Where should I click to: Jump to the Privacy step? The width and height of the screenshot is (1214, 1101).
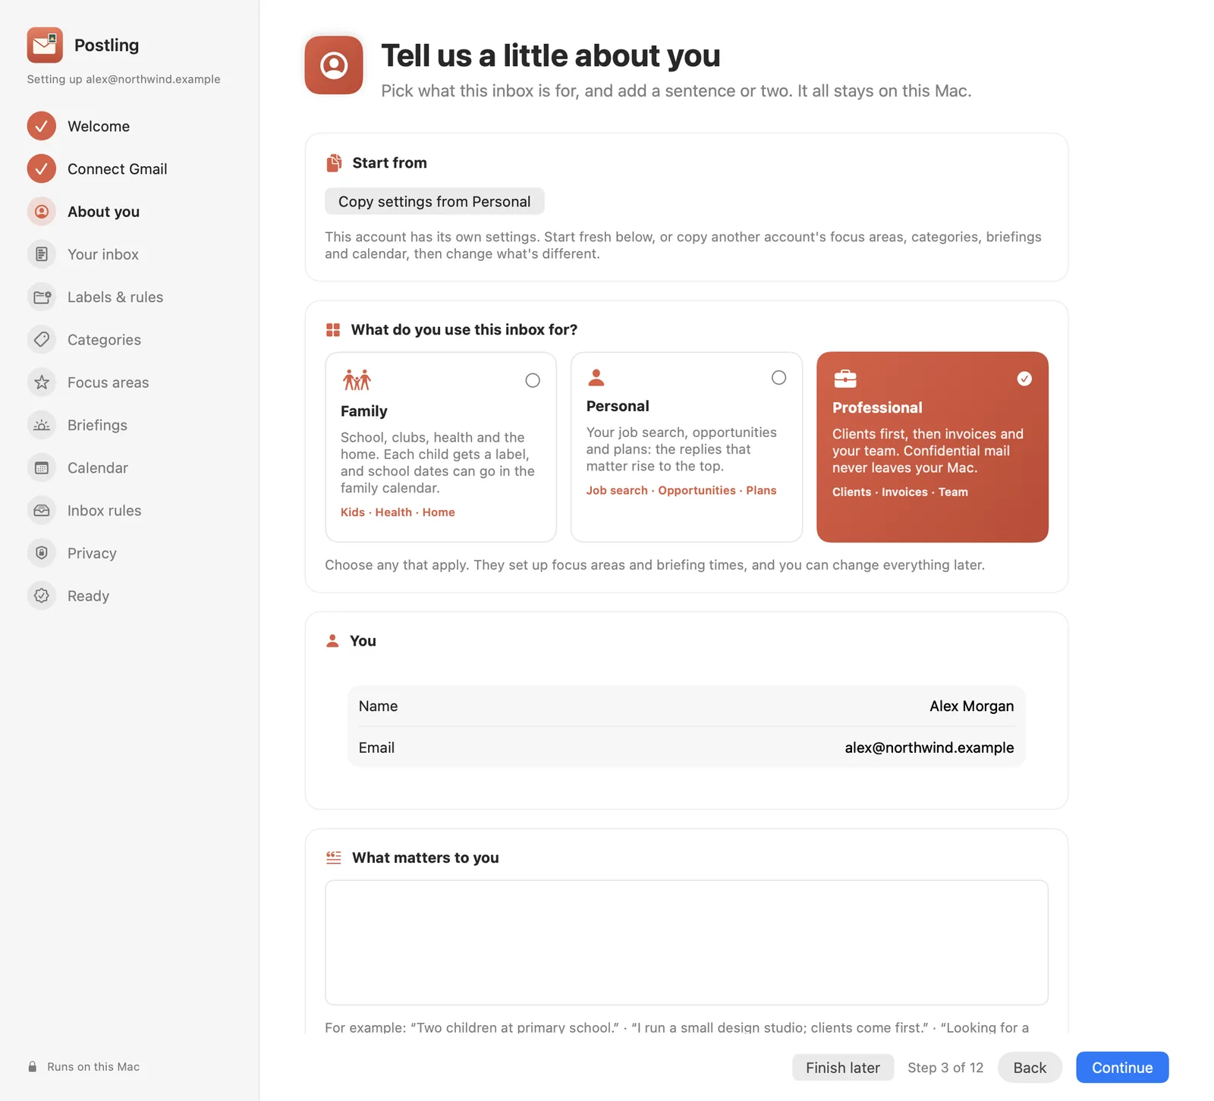pos(92,553)
